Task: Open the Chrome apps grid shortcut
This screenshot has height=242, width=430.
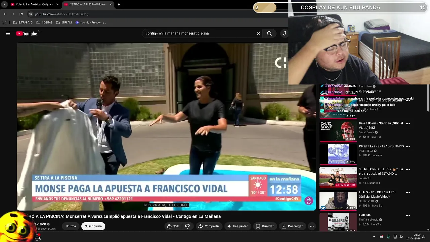Action: (4, 22)
